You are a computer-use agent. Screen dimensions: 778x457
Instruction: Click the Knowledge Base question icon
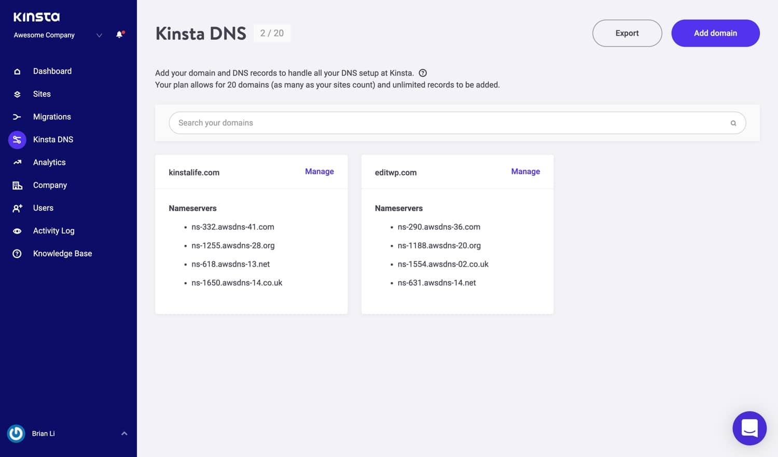coord(17,254)
